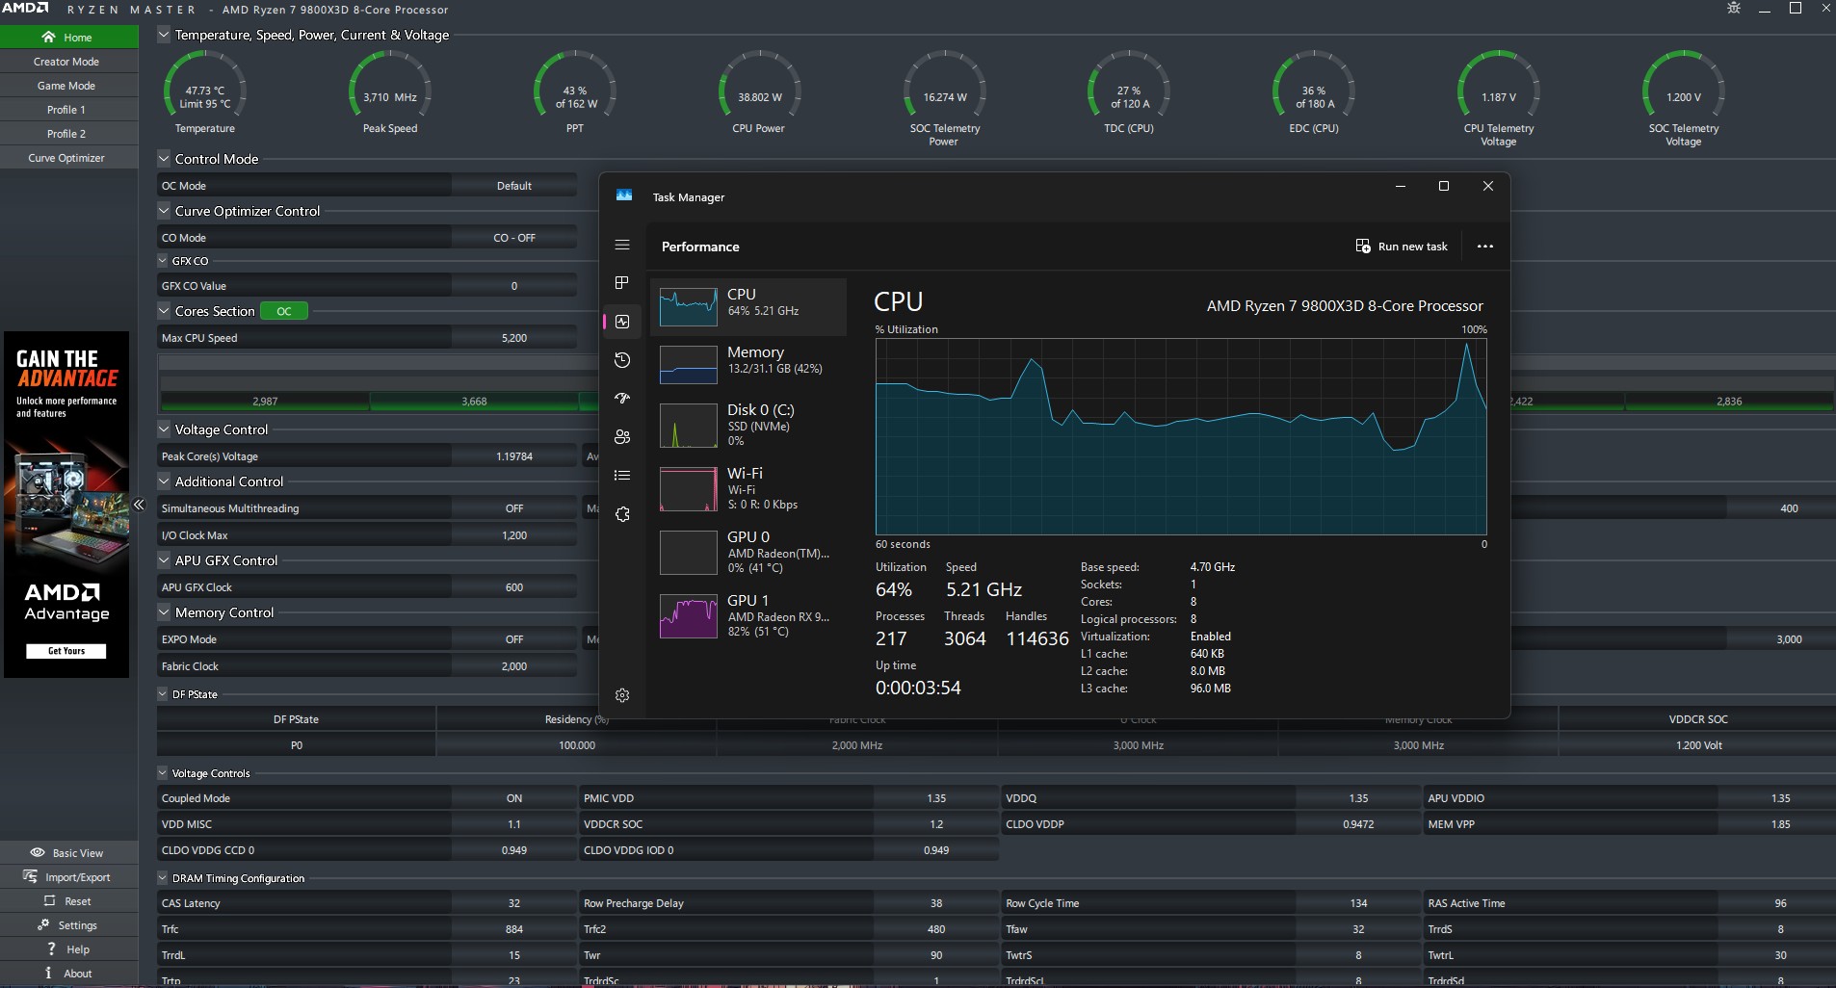Click the I/O Clock Max value field
The image size is (1836, 988).
(x=514, y=535)
